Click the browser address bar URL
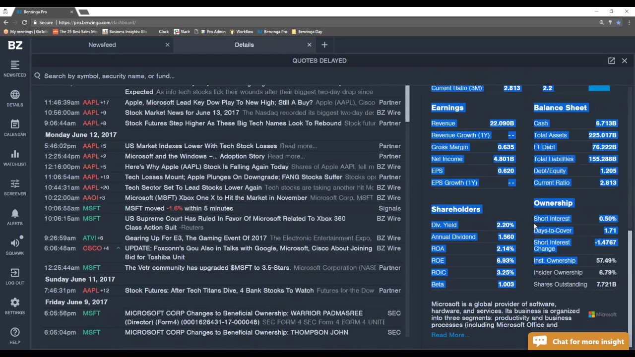Image resolution: width=635 pixels, height=357 pixels. (97, 22)
